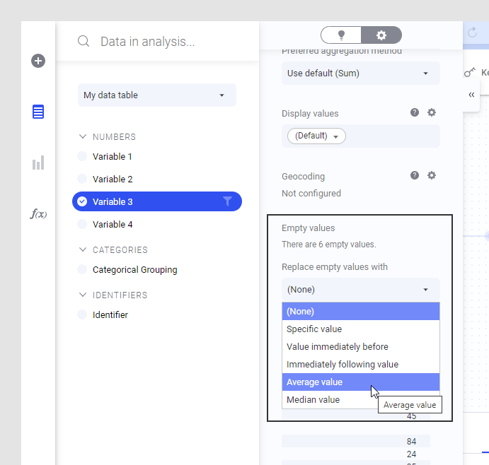Click the (Default) display values button
The height and width of the screenshot is (465, 489).
coord(316,136)
